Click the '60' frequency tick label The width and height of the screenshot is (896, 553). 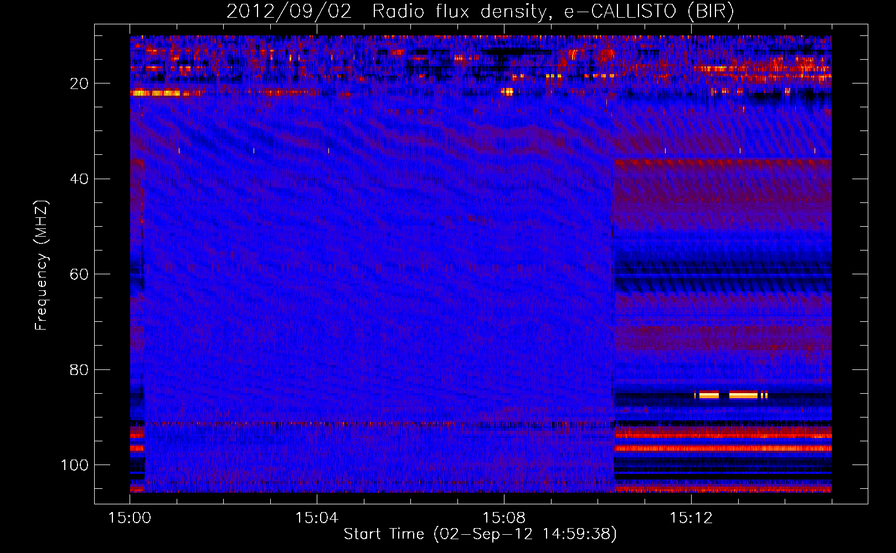point(80,274)
